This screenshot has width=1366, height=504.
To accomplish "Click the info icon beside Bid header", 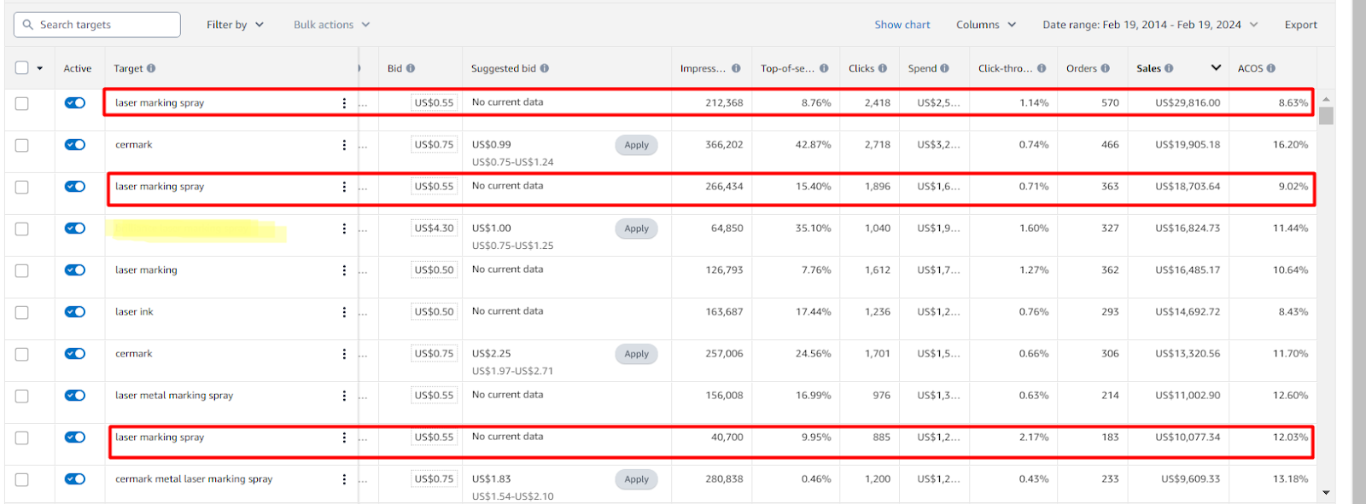I will [x=411, y=68].
